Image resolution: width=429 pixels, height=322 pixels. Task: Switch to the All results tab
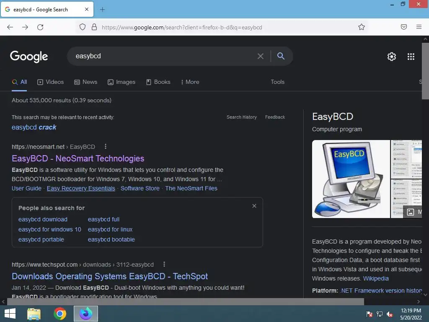point(19,82)
